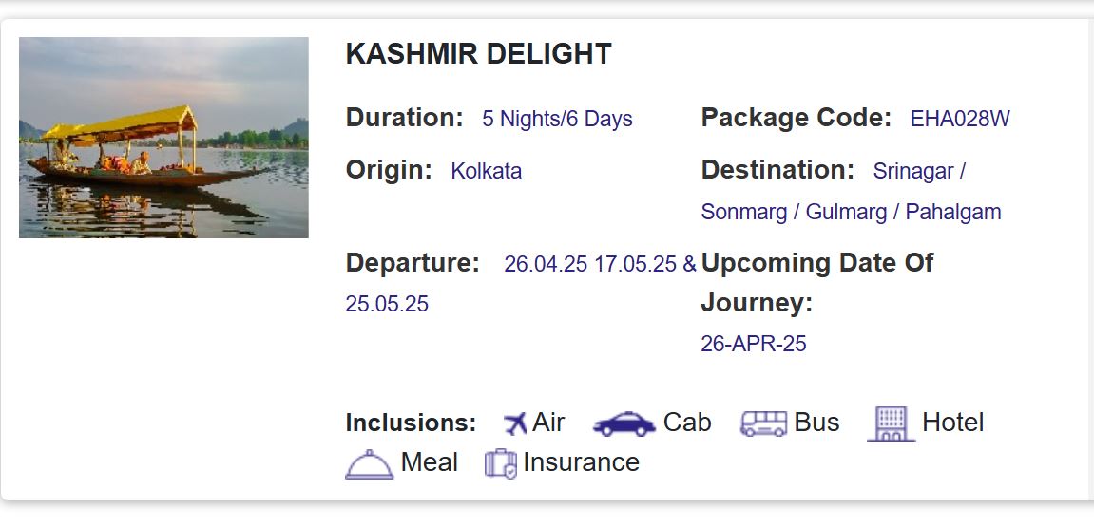This screenshot has height=527, width=1094.
Task: Click the 5 Nights/6 Days duration text
Action: pos(557,120)
